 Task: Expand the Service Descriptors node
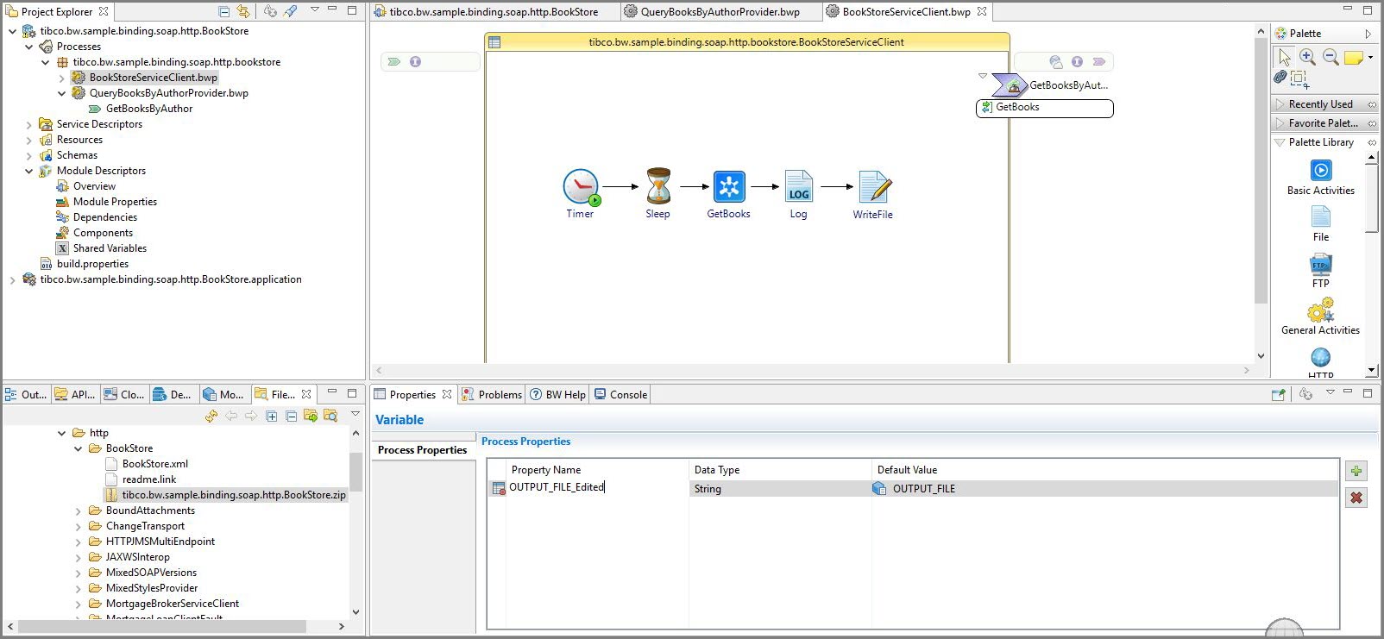click(x=29, y=124)
